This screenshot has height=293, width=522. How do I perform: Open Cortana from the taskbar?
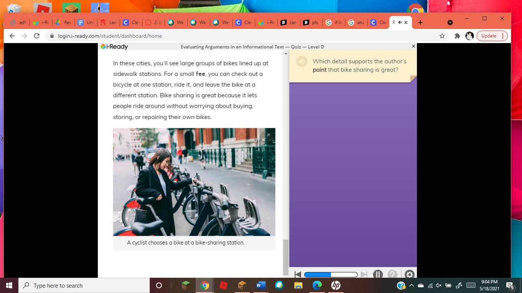point(159,285)
